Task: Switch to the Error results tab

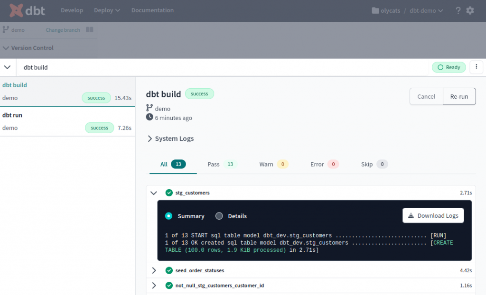Action: click(x=325, y=164)
